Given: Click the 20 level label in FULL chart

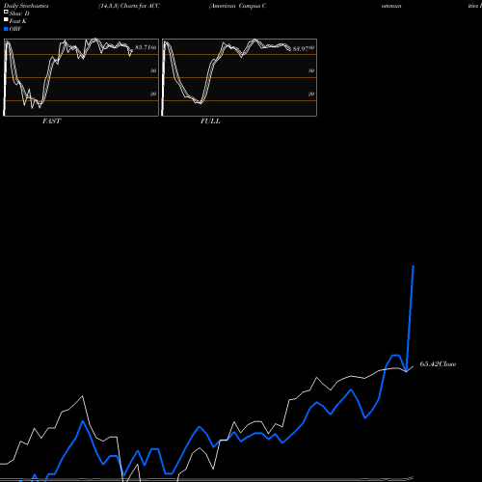Looking at the screenshot, I should point(311,94).
